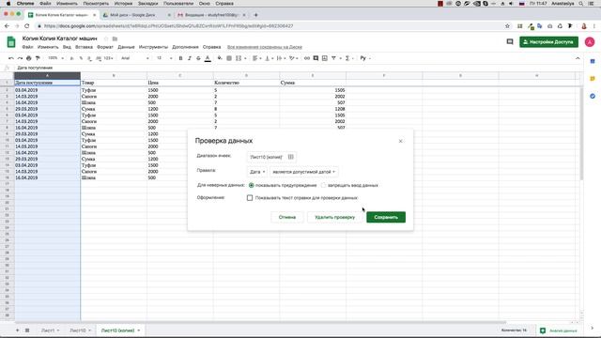The height and width of the screenshot is (338, 601).
Task: Open the zoom level dropdown
Action: coord(55,58)
